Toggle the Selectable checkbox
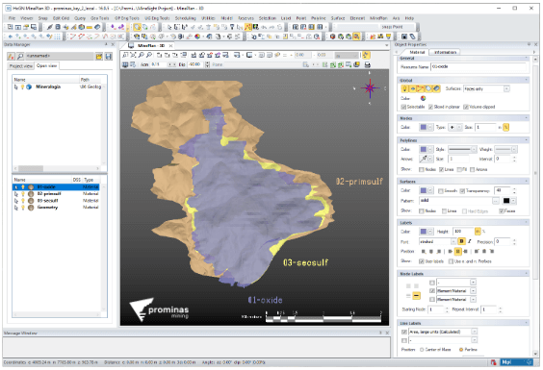Screen dimensions: 543x370 pyautogui.click(x=403, y=107)
